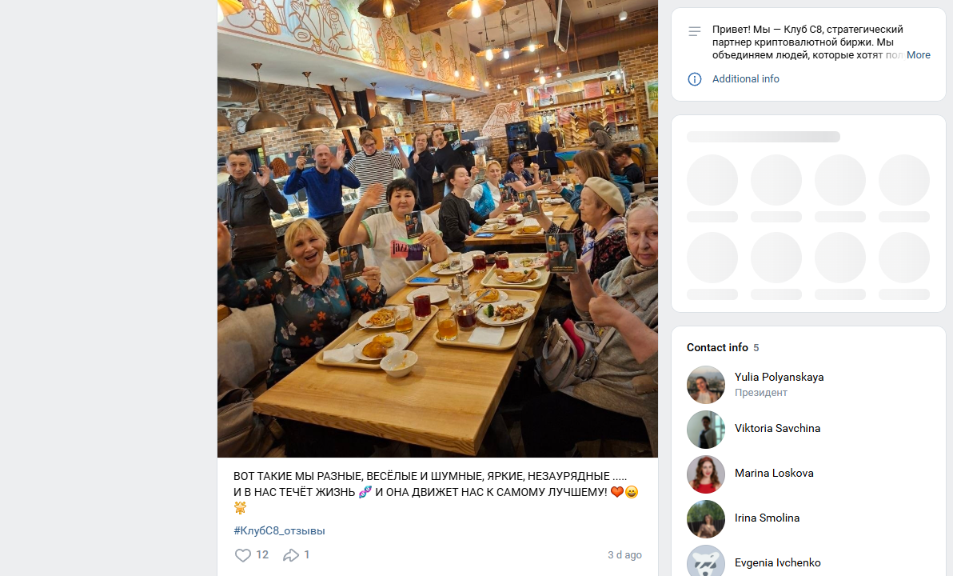Open the restaurant group photo

tap(437, 229)
